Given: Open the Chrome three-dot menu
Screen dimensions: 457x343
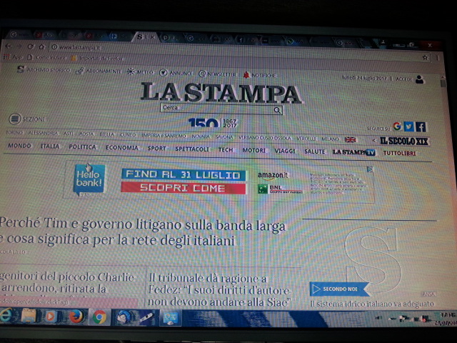Looking at the screenshot, I should pyautogui.click(x=437, y=58).
